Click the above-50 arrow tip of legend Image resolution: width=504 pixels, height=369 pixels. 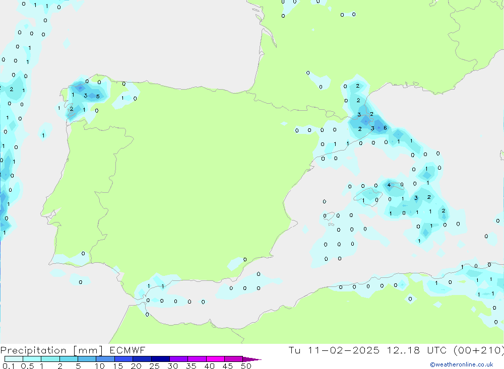[251, 359]
